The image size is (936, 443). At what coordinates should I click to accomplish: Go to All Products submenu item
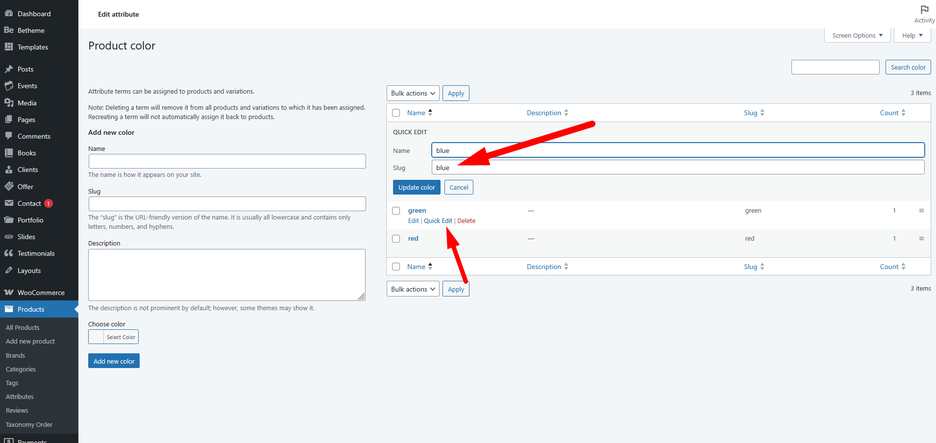(23, 327)
